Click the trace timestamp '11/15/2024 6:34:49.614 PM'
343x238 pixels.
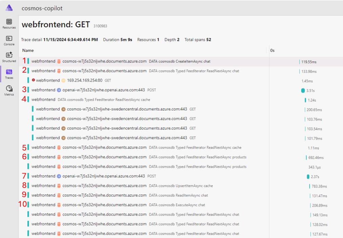point(70,40)
